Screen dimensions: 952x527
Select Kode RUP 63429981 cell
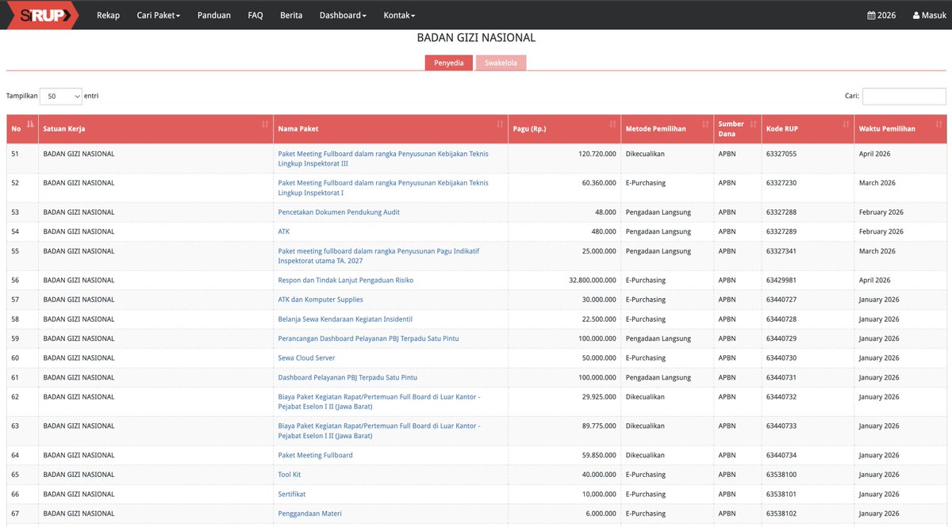point(781,280)
